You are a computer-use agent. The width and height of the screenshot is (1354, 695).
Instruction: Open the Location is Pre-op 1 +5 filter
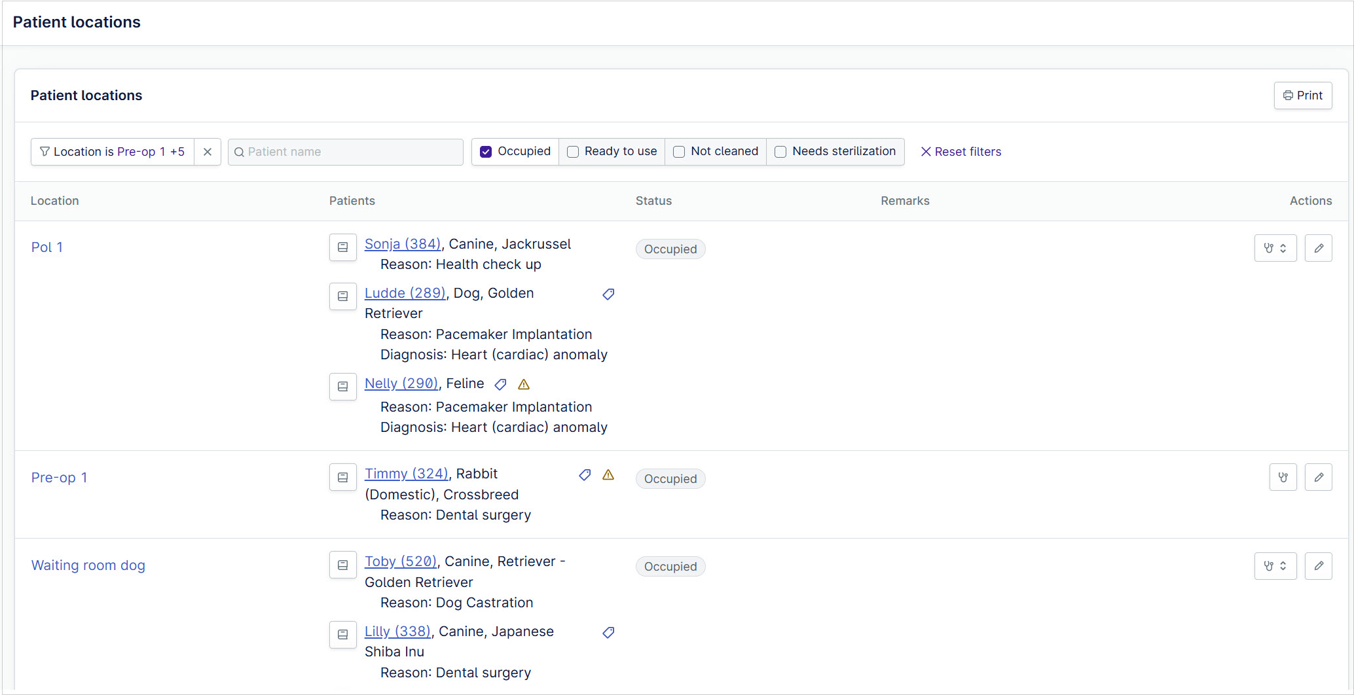pos(113,152)
